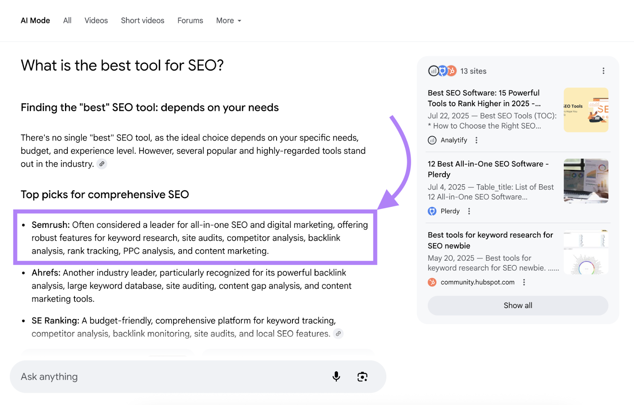The height and width of the screenshot is (405, 634).
Task: Switch to the Videos tab
Action: point(95,20)
